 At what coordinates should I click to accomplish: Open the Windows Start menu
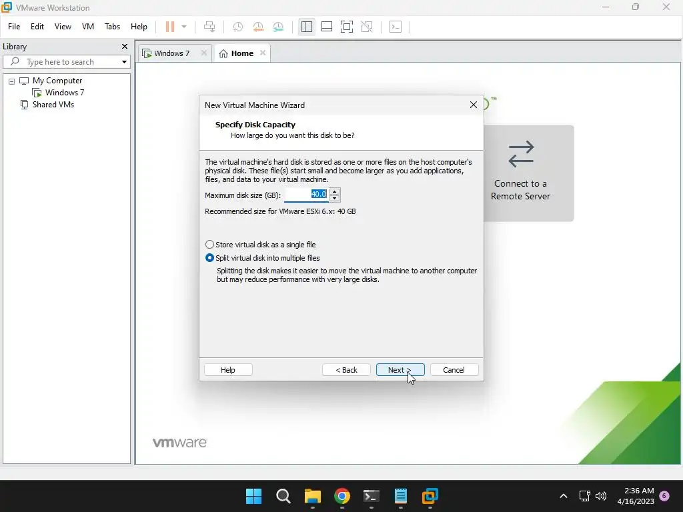click(253, 496)
